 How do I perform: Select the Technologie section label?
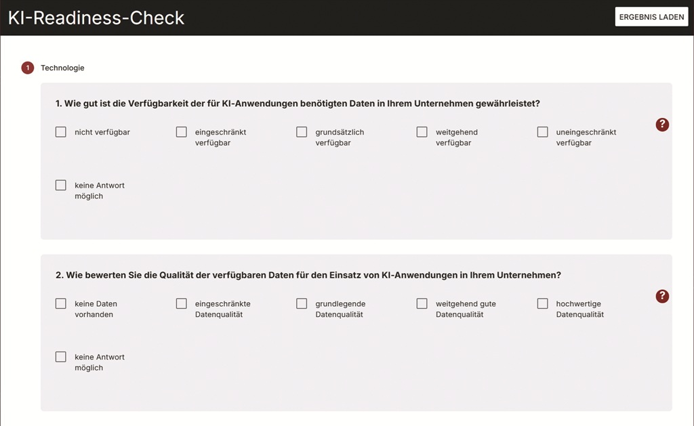coord(62,68)
